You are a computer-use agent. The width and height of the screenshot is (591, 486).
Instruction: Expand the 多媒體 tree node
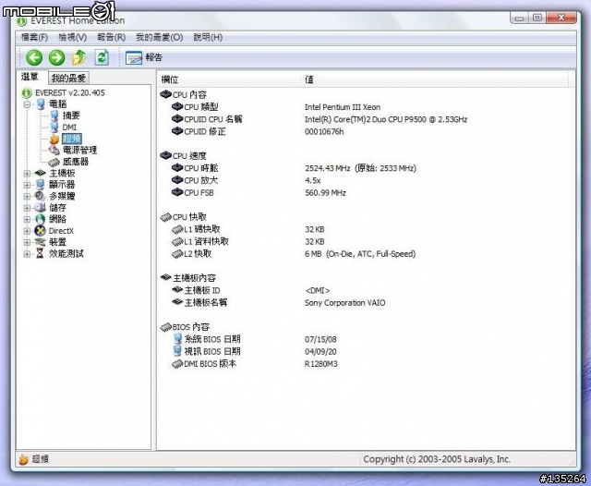pos(27,197)
